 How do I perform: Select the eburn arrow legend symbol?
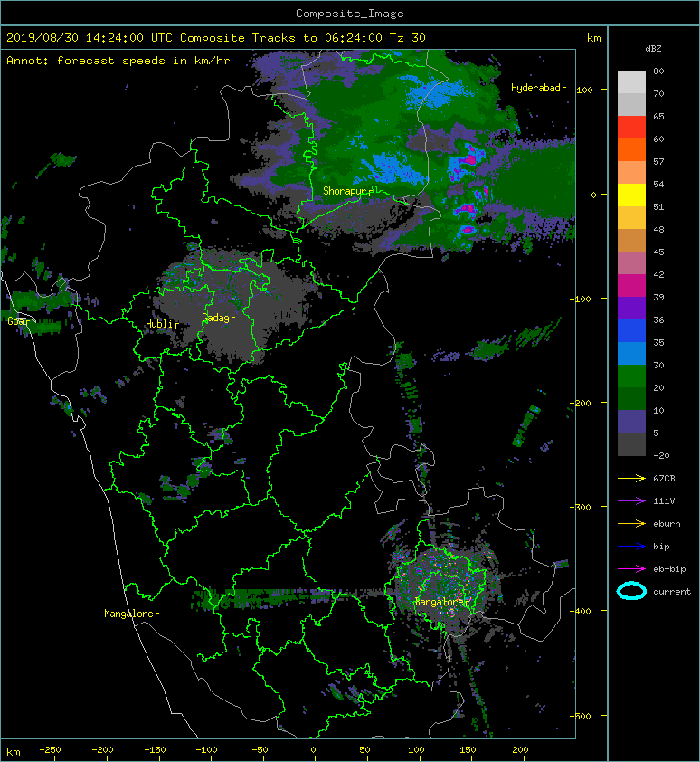tap(631, 524)
